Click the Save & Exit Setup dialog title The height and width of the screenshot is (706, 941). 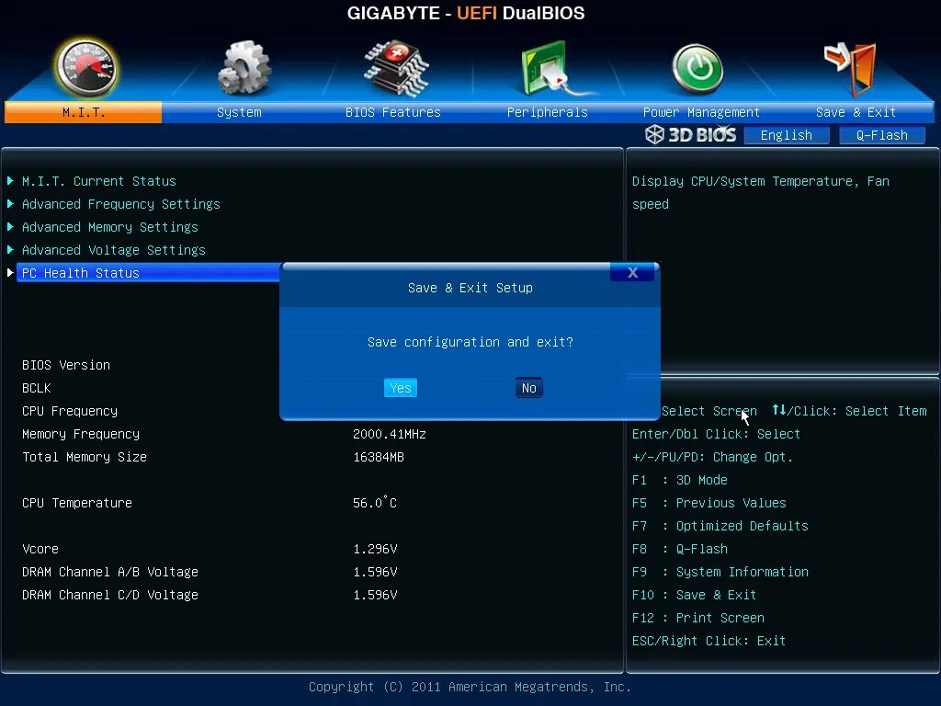tap(470, 288)
